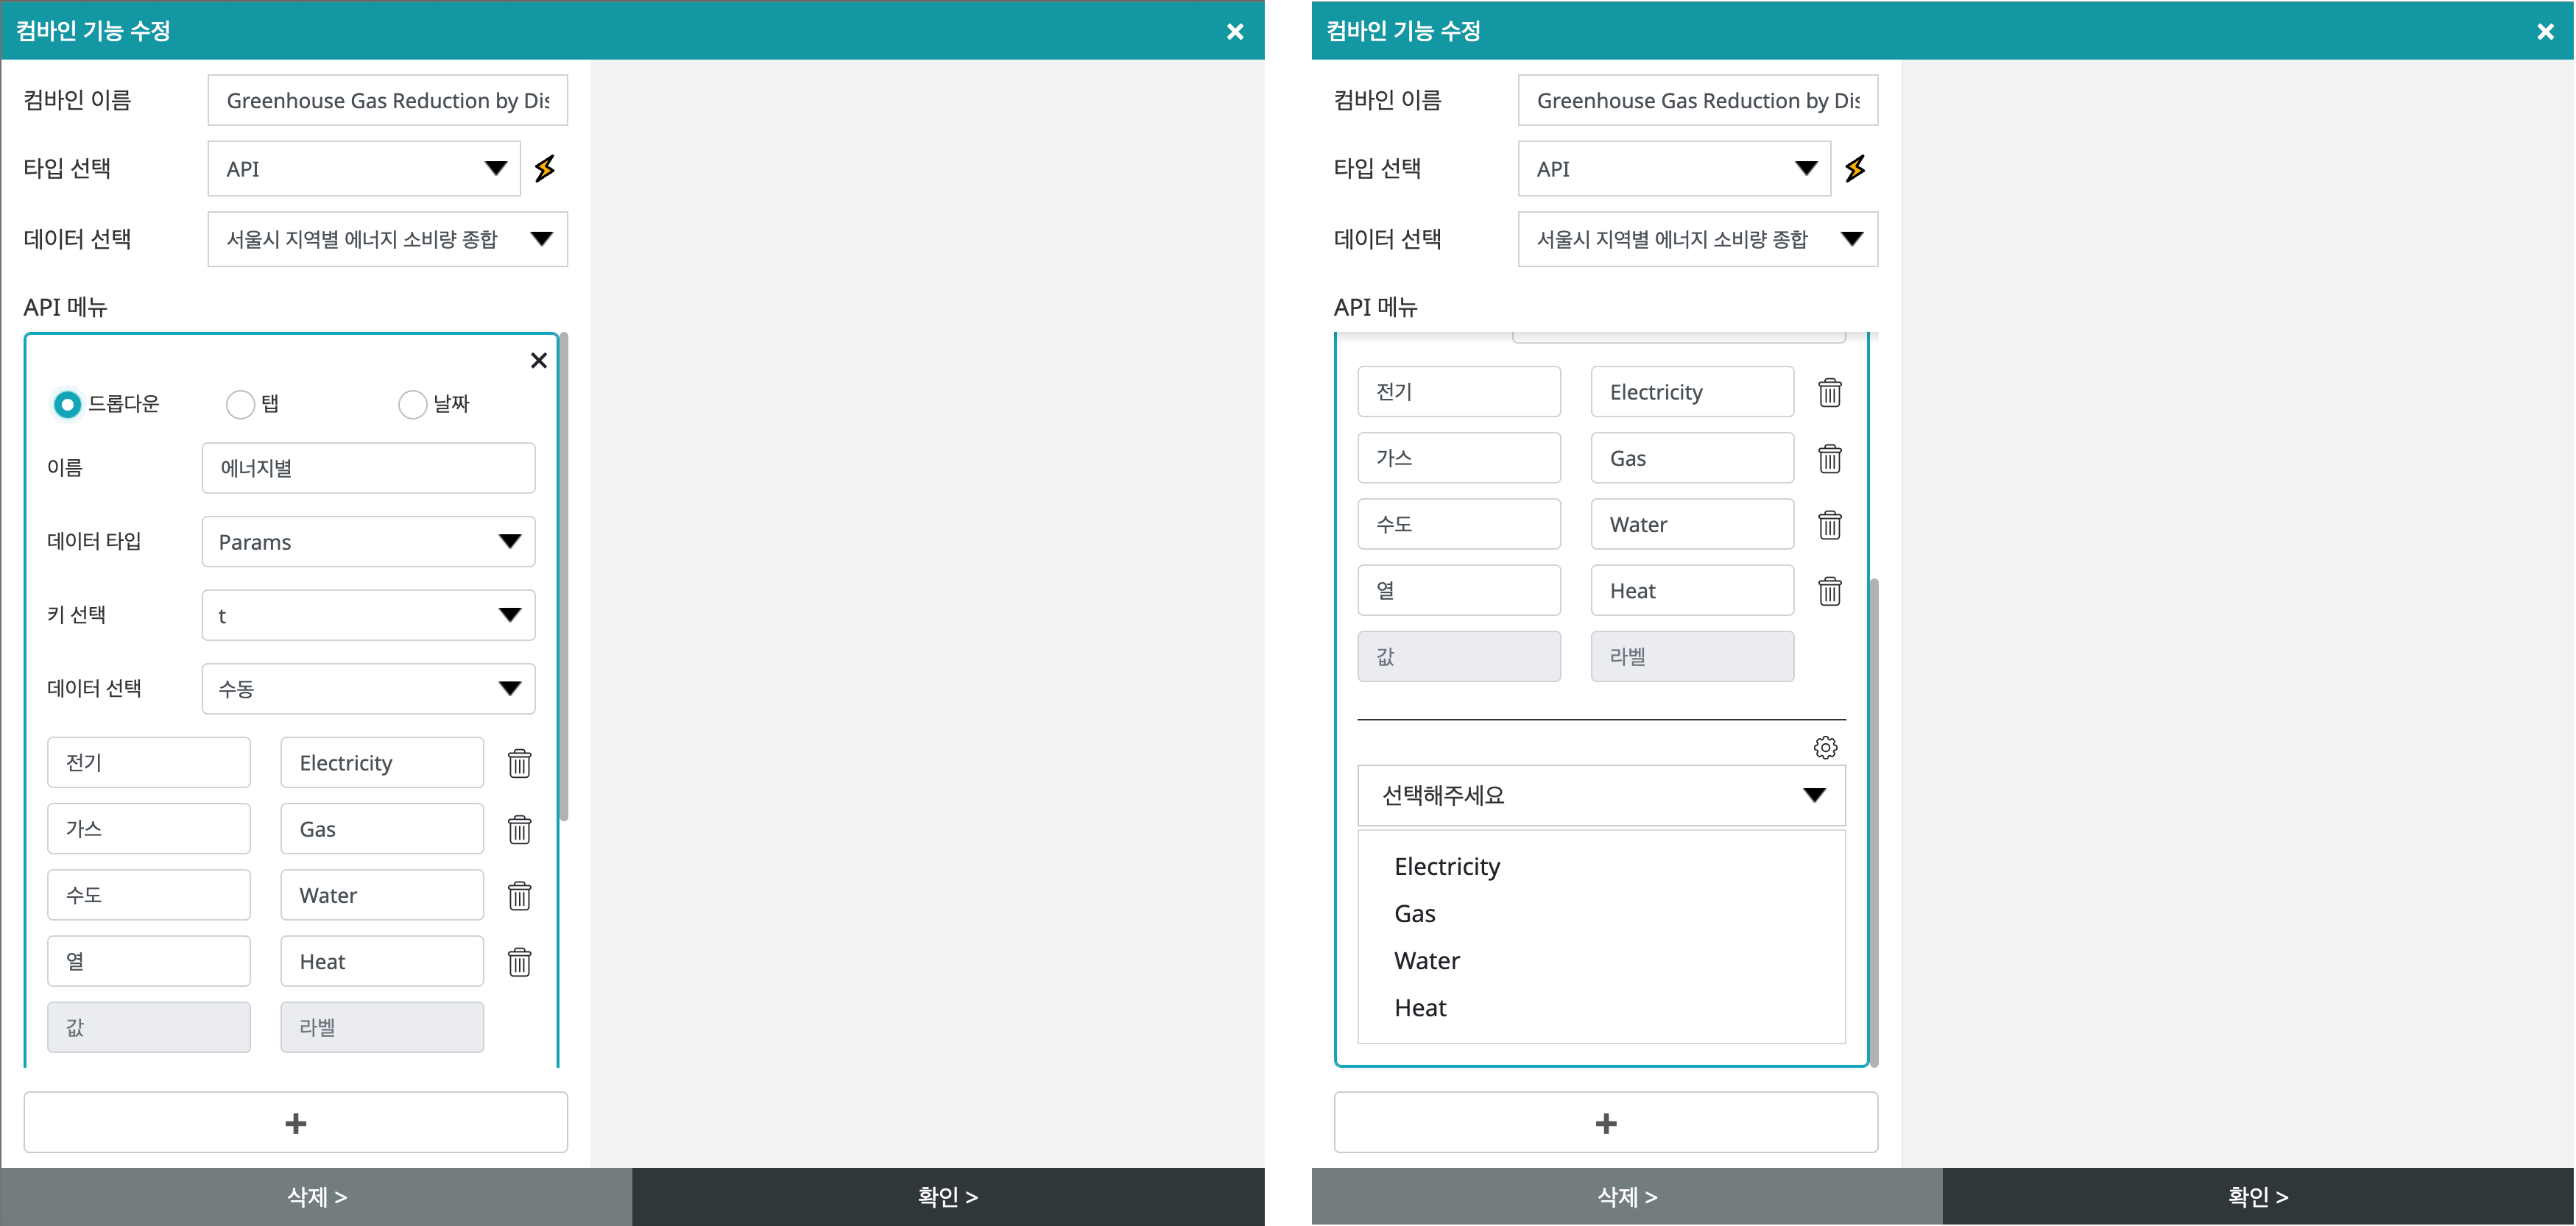Open 타입 선택 API dropdown in right dialog

pos(1674,169)
